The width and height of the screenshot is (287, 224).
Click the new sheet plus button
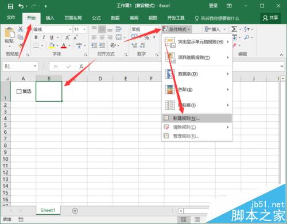[75, 211]
